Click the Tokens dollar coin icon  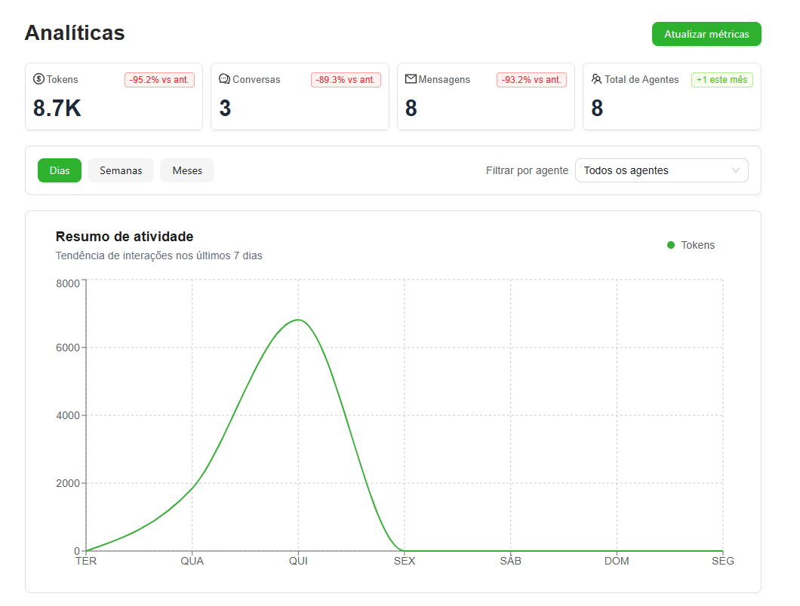[38, 79]
